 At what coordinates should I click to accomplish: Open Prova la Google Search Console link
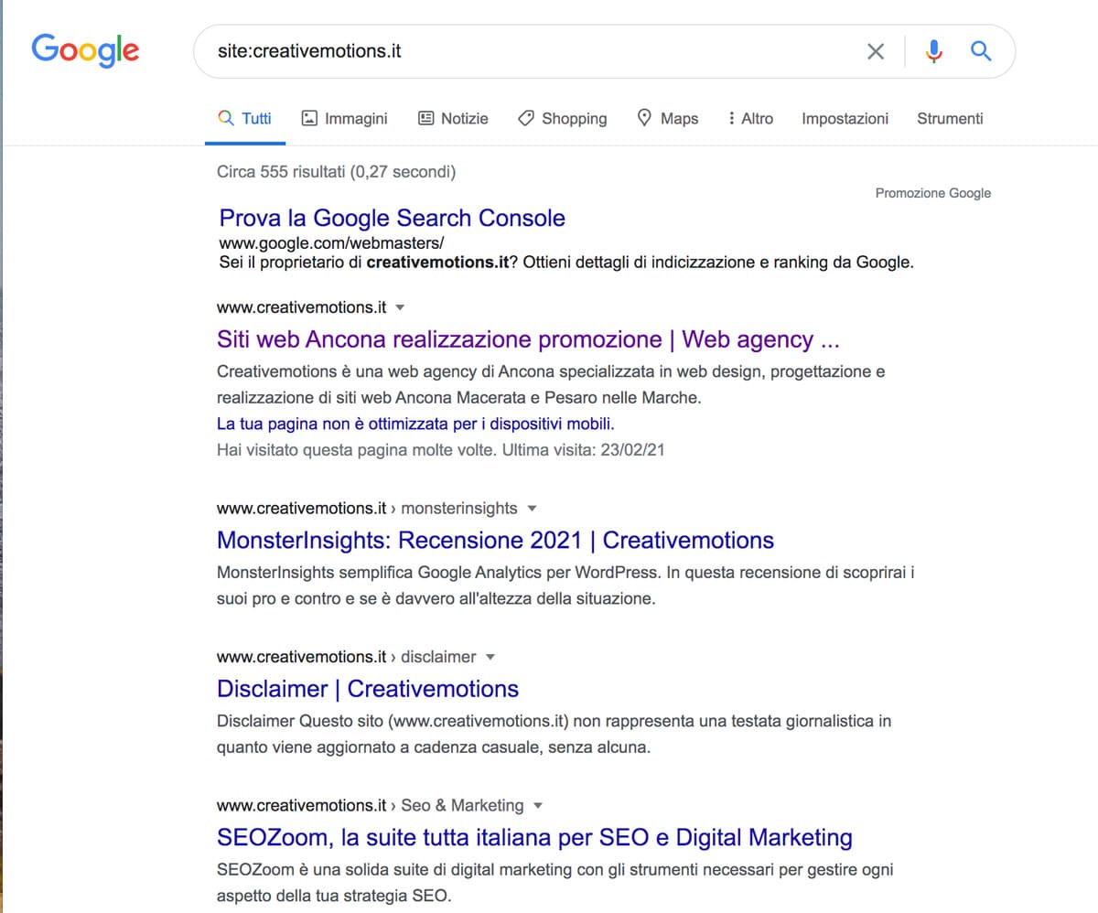[x=393, y=218]
